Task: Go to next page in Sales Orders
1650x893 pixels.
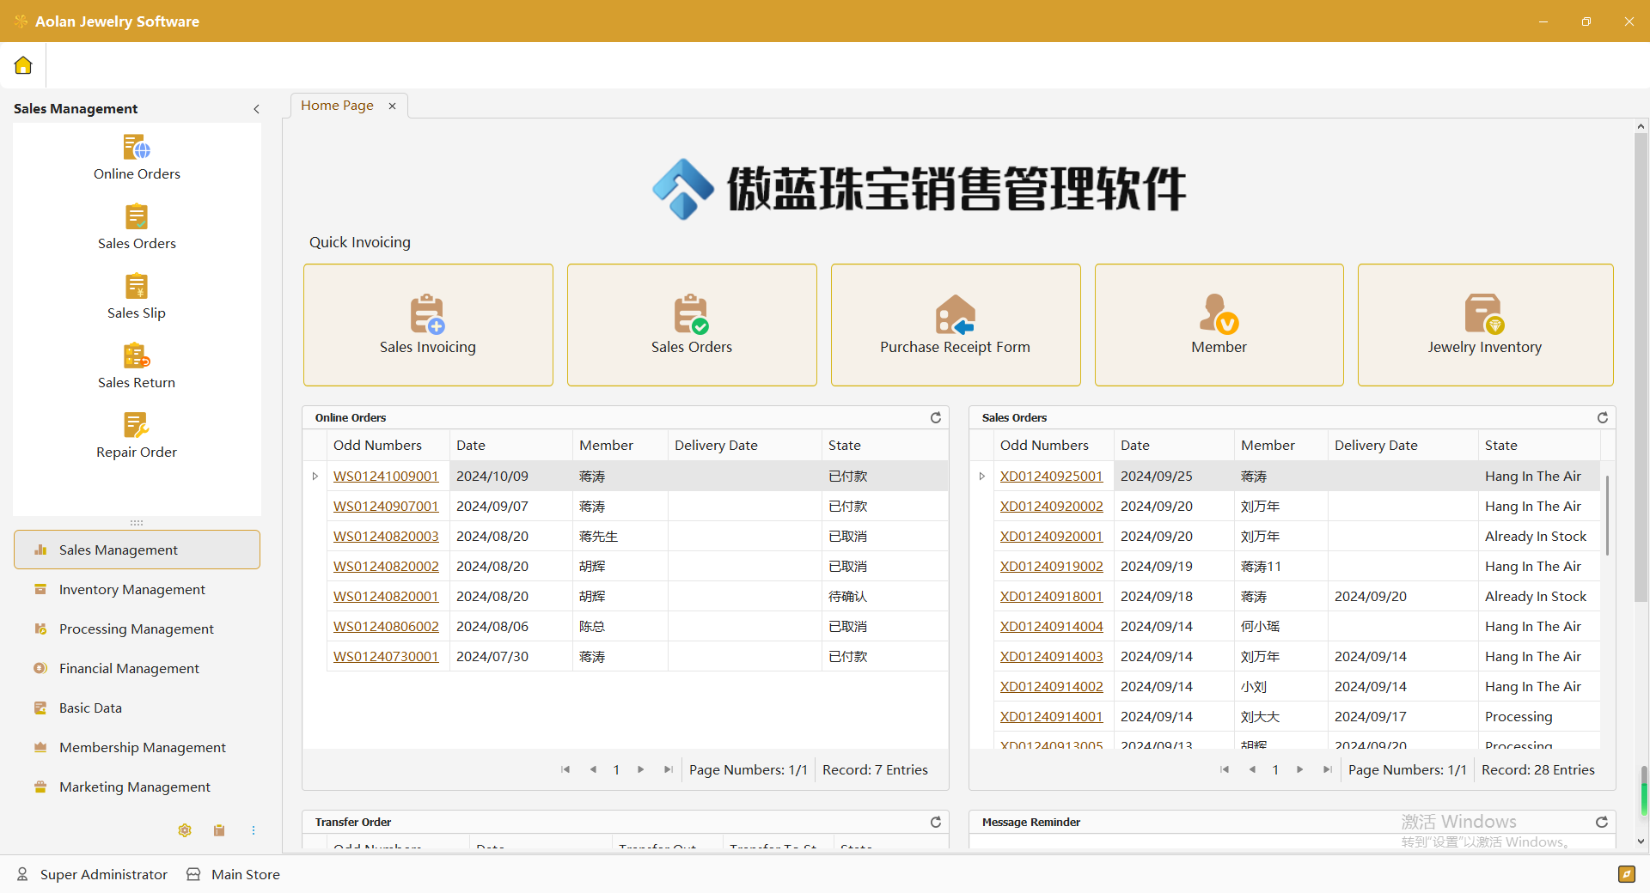Action: (x=1299, y=770)
